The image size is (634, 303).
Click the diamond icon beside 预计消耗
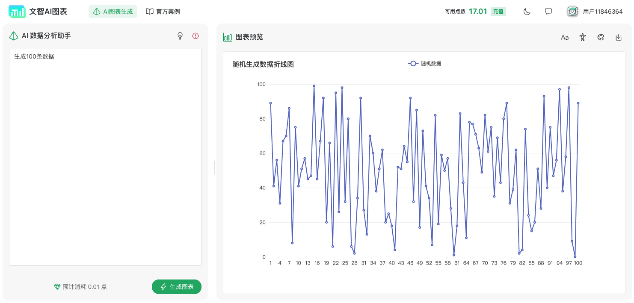pos(57,287)
